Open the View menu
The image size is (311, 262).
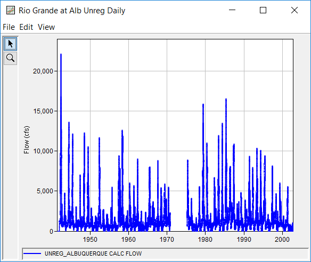pos(46,27)
